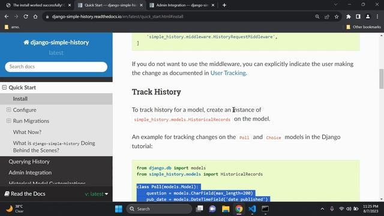
Task: Click the volume speaker tray icon
Action: [x=349, y=209]
